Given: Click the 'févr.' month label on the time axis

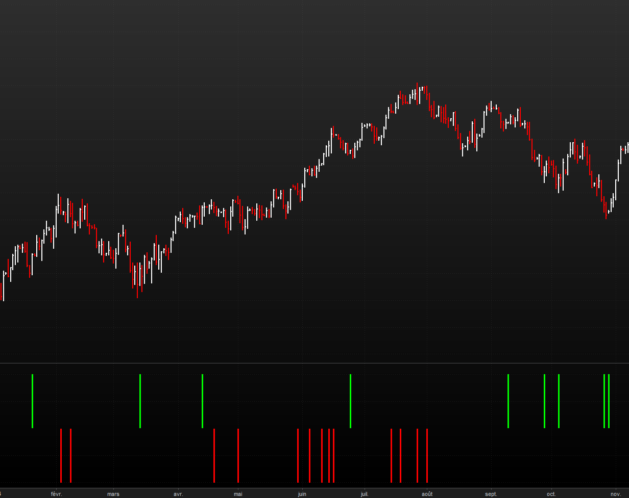Looking at the screenshot, I should [x=56, y=494].
